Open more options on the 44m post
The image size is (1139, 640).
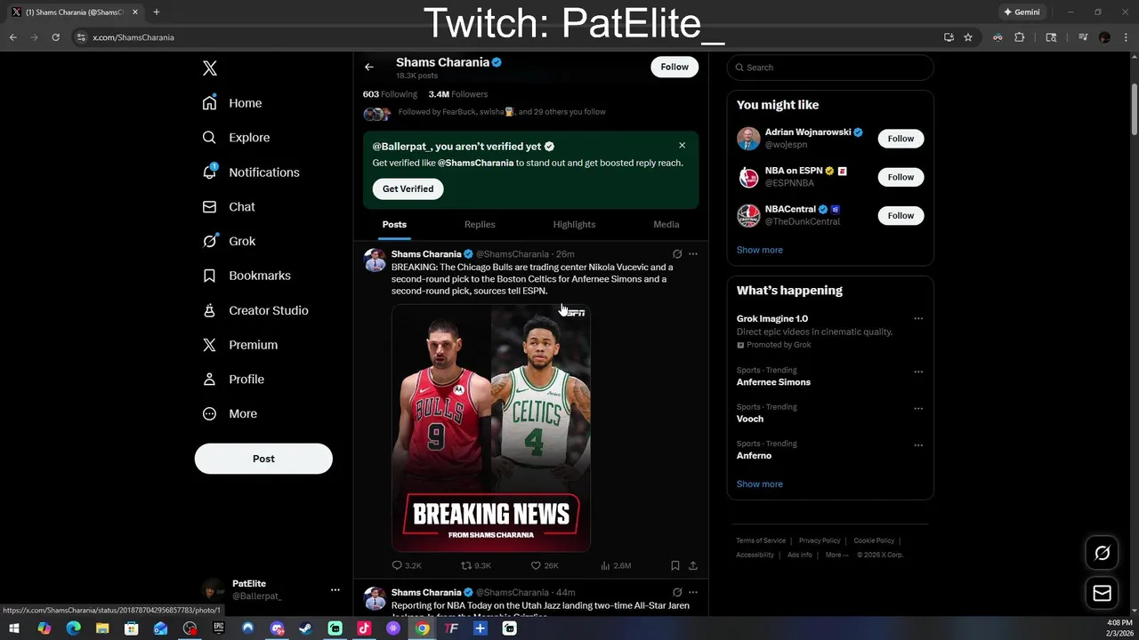point(693,593)
